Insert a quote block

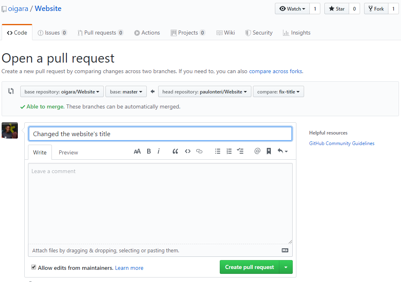pyautogui.click(x=175, y=151)
